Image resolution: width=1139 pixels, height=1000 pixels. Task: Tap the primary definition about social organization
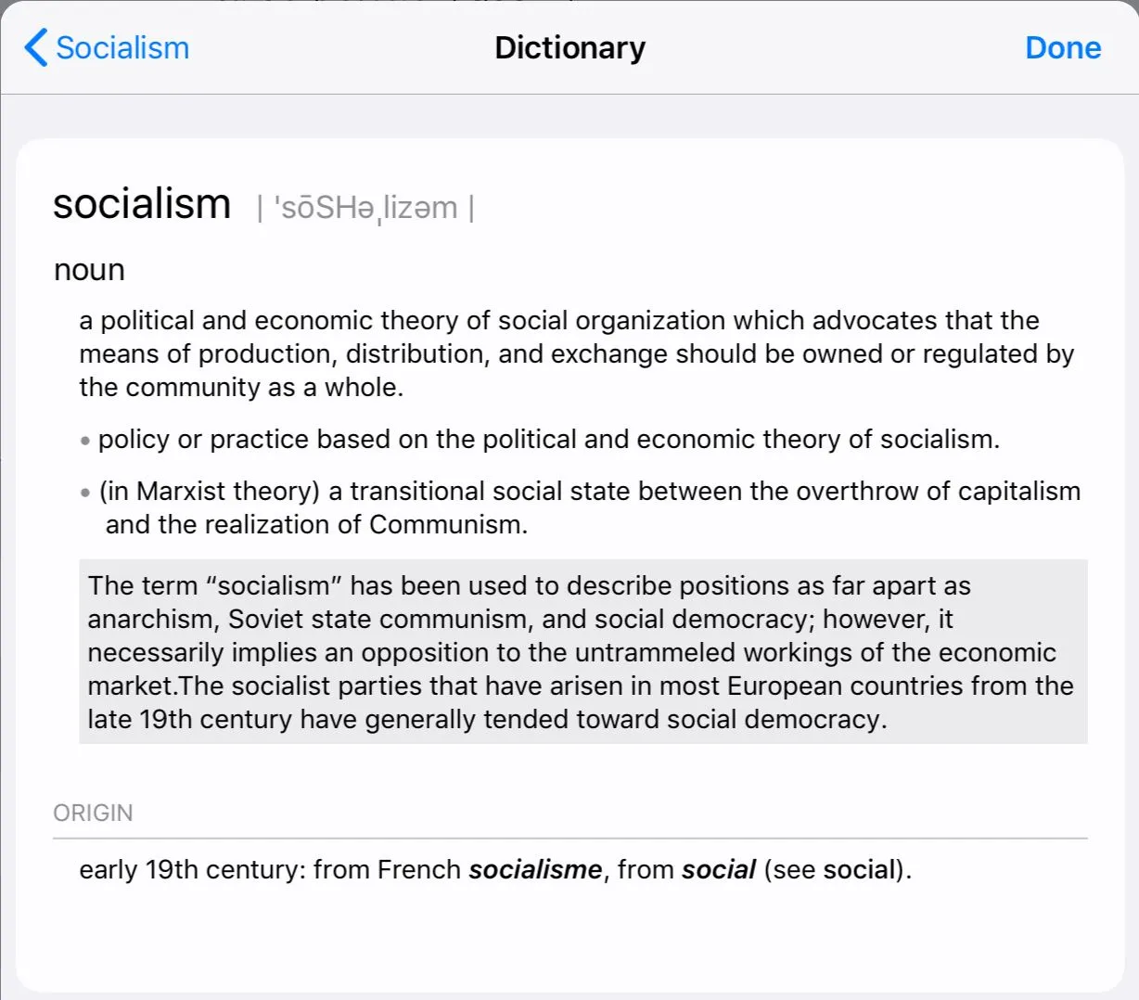tap(576, 353)
